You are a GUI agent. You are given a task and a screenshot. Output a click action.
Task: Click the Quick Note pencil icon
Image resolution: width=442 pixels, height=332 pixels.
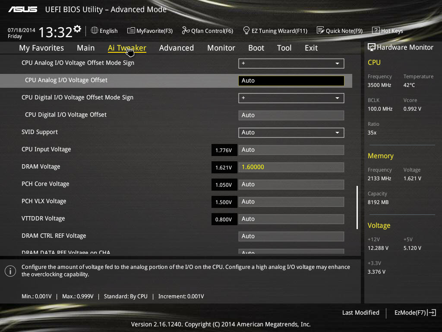coord(320,30)
